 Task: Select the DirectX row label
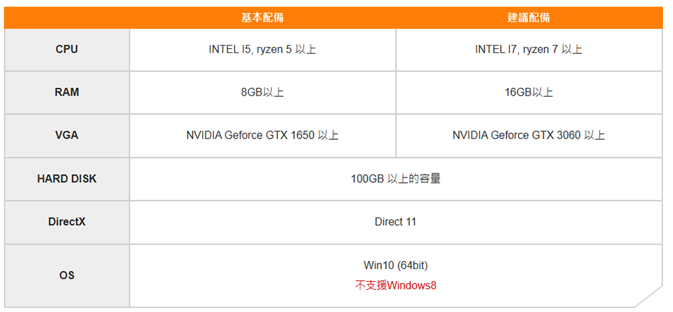[67, 221]
